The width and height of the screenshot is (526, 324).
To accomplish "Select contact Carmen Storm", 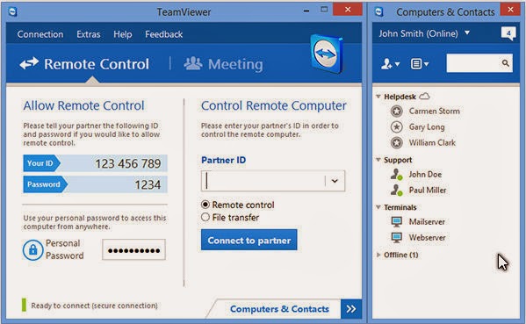I will (434, 111).
